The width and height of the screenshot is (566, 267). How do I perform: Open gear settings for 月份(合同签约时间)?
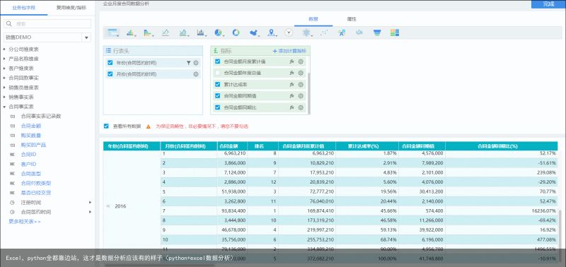click(196, 74)
